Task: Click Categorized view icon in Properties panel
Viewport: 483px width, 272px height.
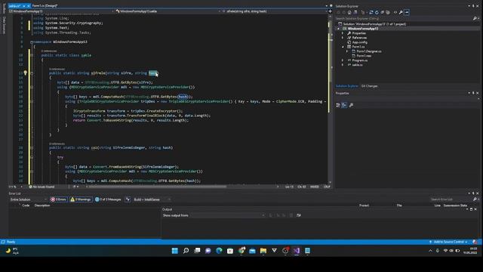Action: pyautogui.click(x=338, y=105)
